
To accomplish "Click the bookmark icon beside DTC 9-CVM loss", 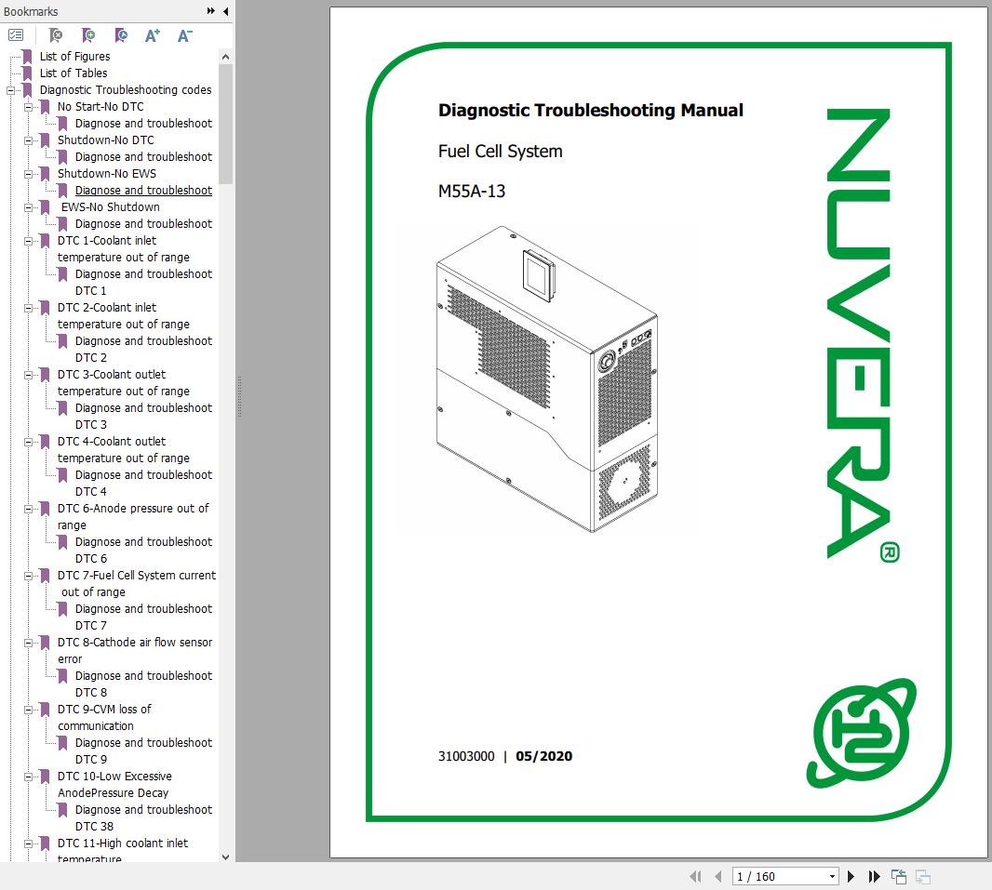I will coord(45,710).
